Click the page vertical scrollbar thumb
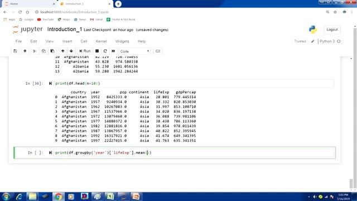Image resolution: width=357 pixels, height=201 pixels. (351, 184)
